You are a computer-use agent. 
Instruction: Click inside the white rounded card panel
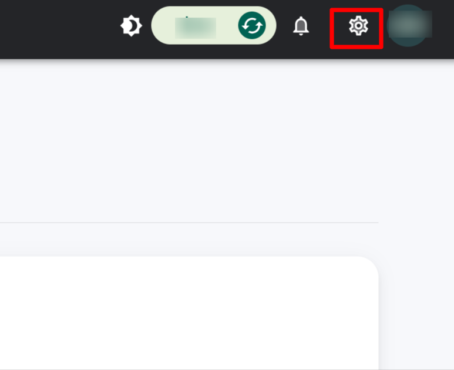189,312
